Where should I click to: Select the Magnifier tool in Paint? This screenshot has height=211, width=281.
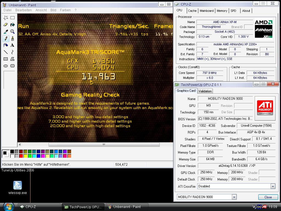(x=12, y=32)
